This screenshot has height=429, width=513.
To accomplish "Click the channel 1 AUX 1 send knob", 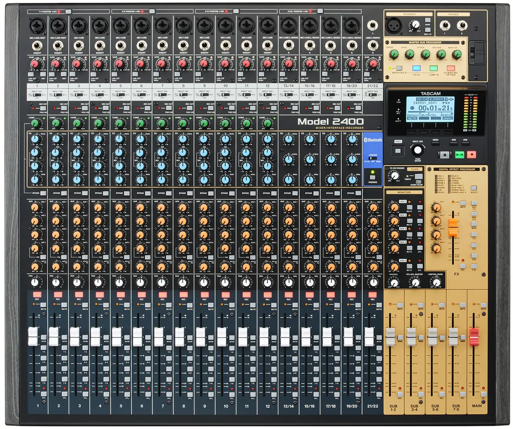I will click(x=35, y=207).
